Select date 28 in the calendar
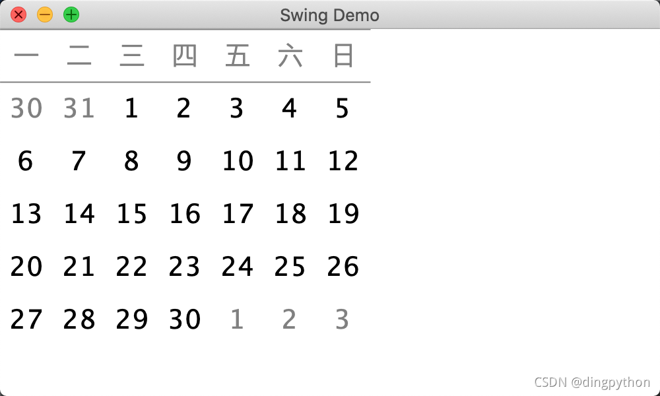The height and width of the screenshot is (396, 660). click(79, 319)
